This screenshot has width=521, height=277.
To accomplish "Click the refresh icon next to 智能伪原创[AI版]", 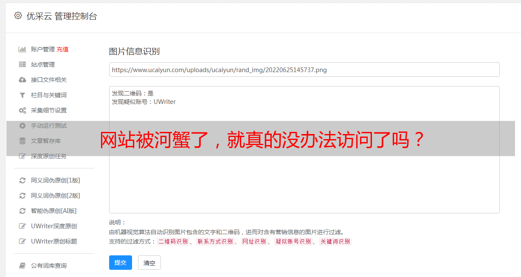I will coord(23,211).
